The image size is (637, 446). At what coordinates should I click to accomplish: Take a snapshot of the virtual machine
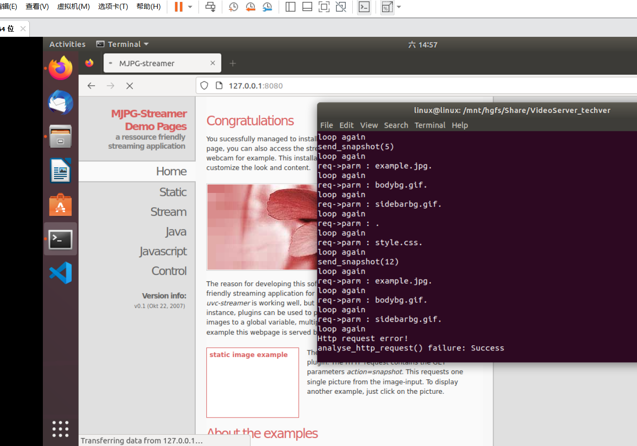click(x=233, y=7)
